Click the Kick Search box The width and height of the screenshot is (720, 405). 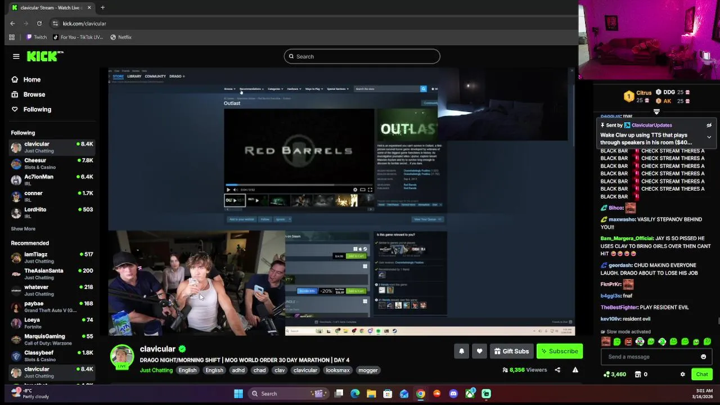(x=362, y=56)
